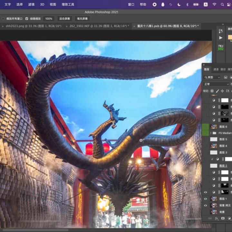Image resolution: width=232 pixels, height=232 pixels.
Task: Click the lock transparent pixels icon
Action: click(x=212, y=91)
